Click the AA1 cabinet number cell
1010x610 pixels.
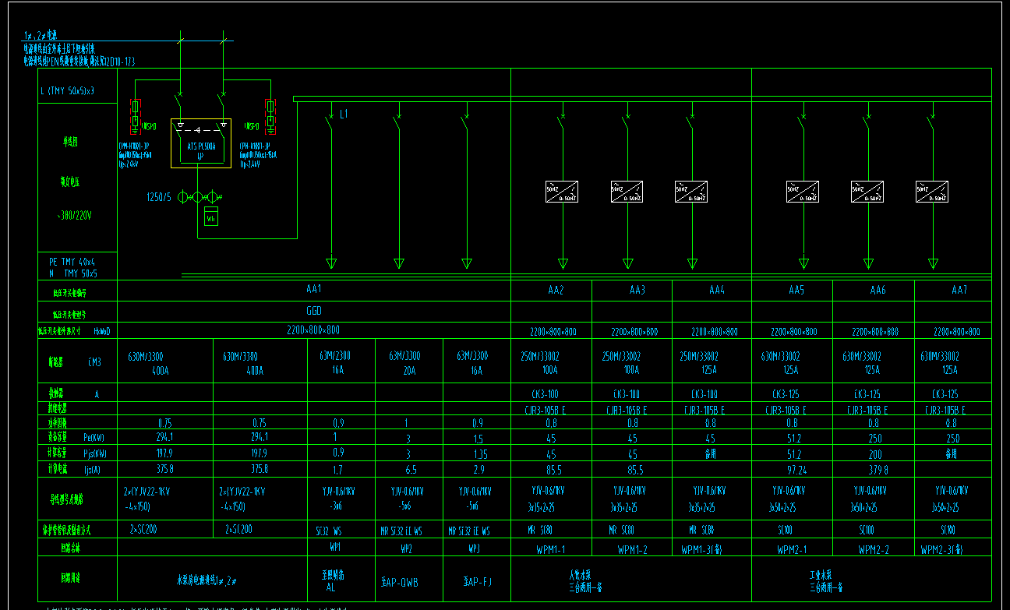[x=314, y=289]
